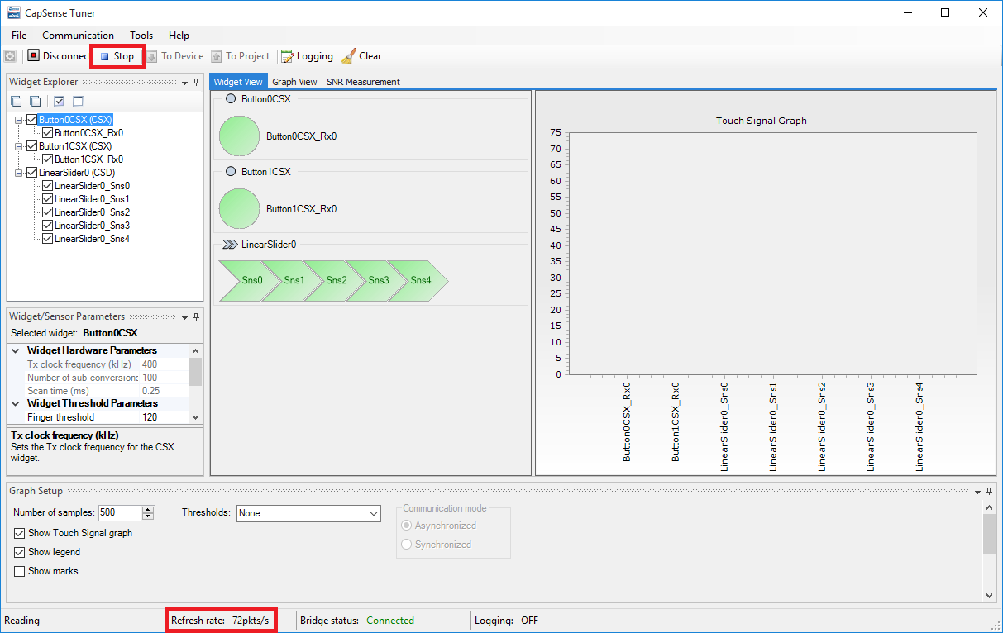1003x633 pixels.
Task: Select the Widget View tab
Action: [238, 82]
